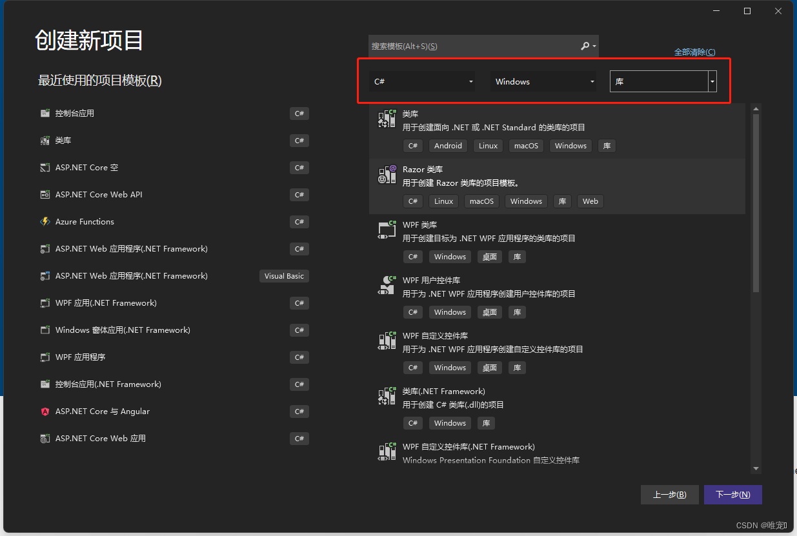Maximize the 创建新项目 window
797x536 pixels.
(747, 11)
